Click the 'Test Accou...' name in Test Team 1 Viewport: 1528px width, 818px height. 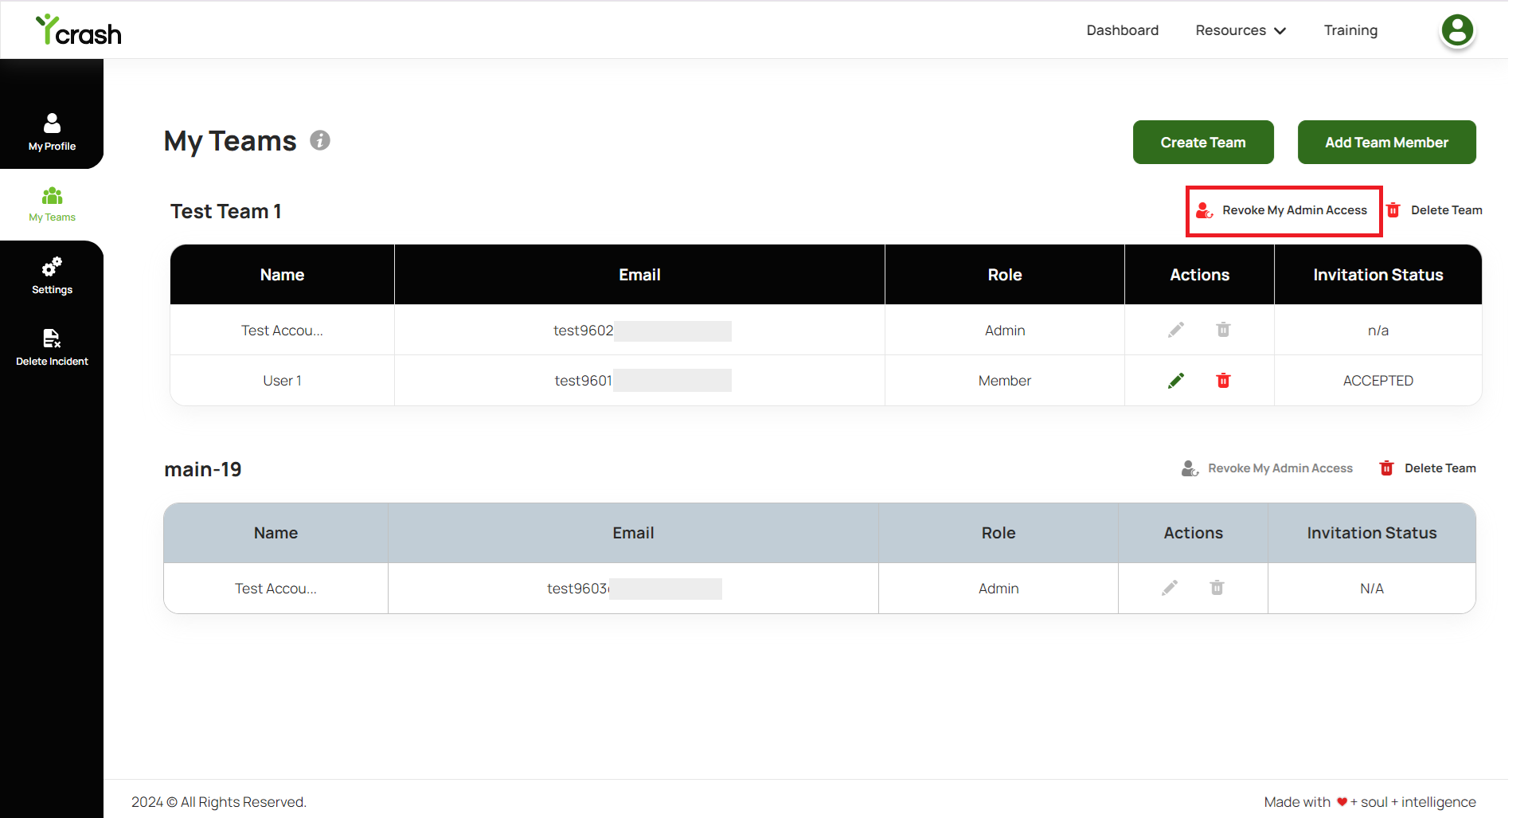point(282,331)
